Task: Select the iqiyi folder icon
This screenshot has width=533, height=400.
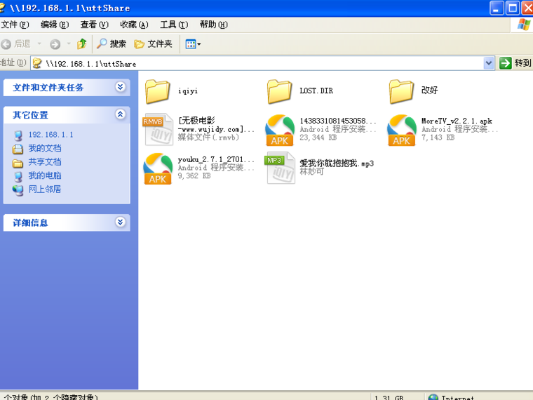Action: [x=158, y=91]
